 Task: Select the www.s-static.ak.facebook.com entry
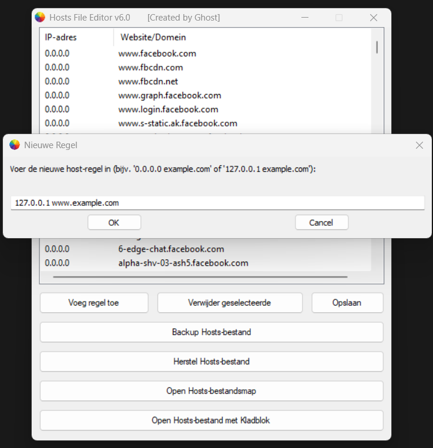coord(206,123)
